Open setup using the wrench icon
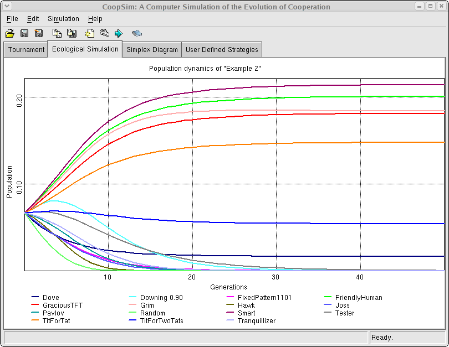 (x=104, y=34)
